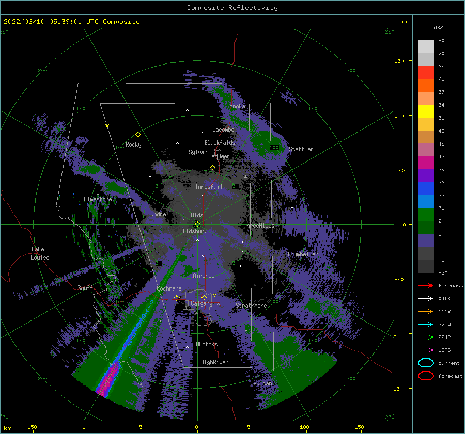Screen dimensions: 465x434
Task: Click the Cochrane city label
Action: pyautogui.click(x=169, y=288)
